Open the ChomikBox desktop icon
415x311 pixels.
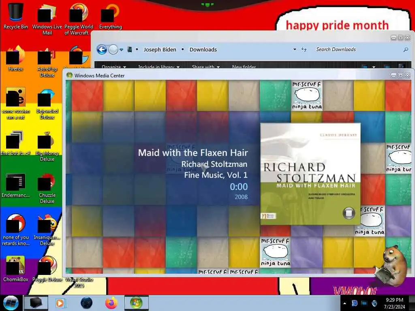click(16, 268)
